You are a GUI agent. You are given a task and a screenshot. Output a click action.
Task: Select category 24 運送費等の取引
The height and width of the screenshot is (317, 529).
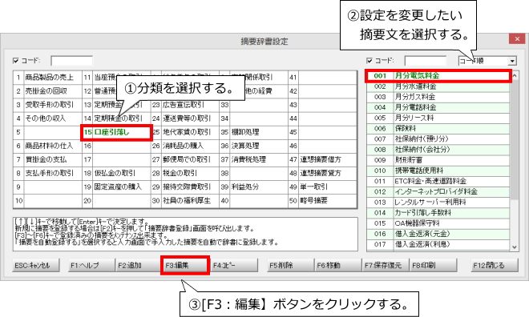185,118
